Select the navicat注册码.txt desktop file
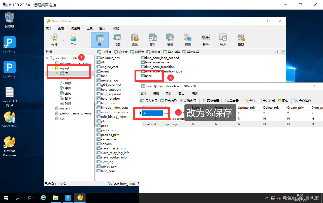The height and width of the screenshot is (203, 323). pos(10,97)
